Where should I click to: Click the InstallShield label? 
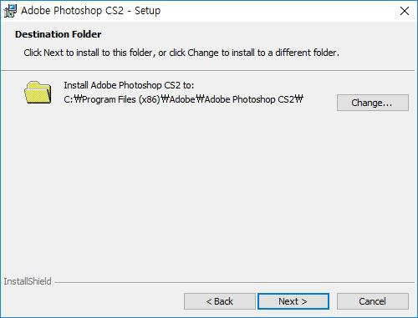[28, 281]
